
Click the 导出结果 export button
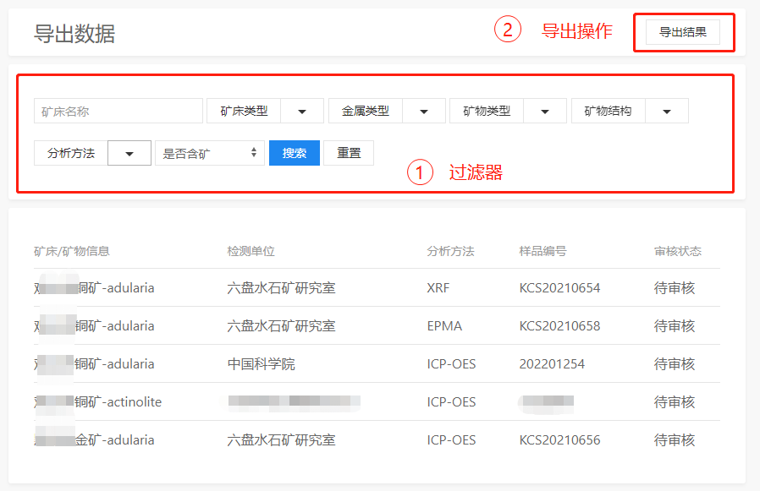click(x=682, y=32)
